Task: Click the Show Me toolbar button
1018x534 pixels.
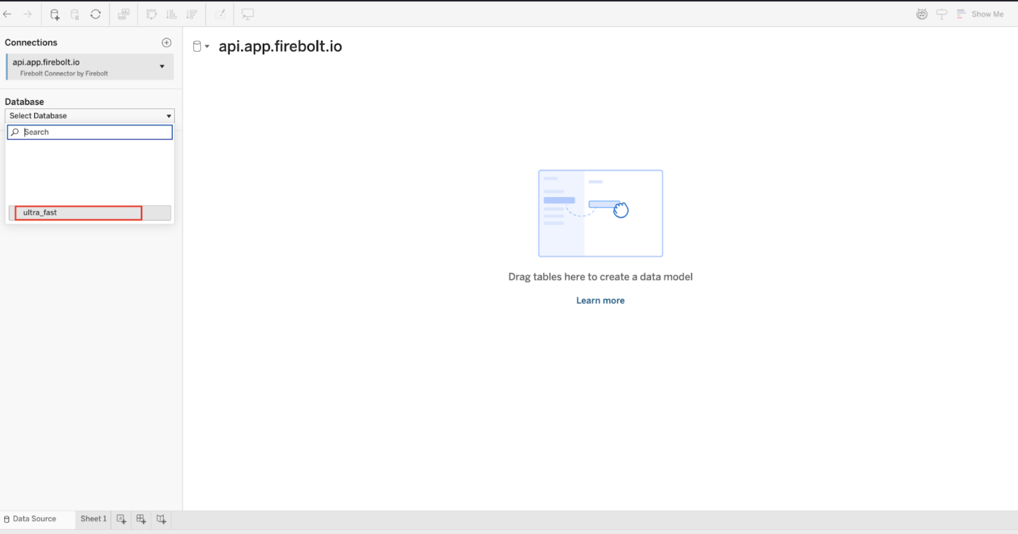Action: click(980, 14)
